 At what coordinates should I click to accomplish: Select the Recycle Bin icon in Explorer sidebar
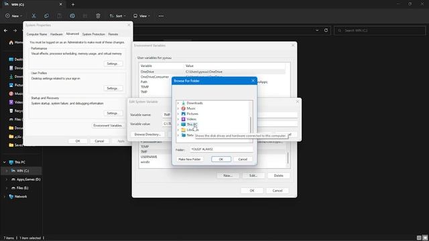(x=11, y=110)
